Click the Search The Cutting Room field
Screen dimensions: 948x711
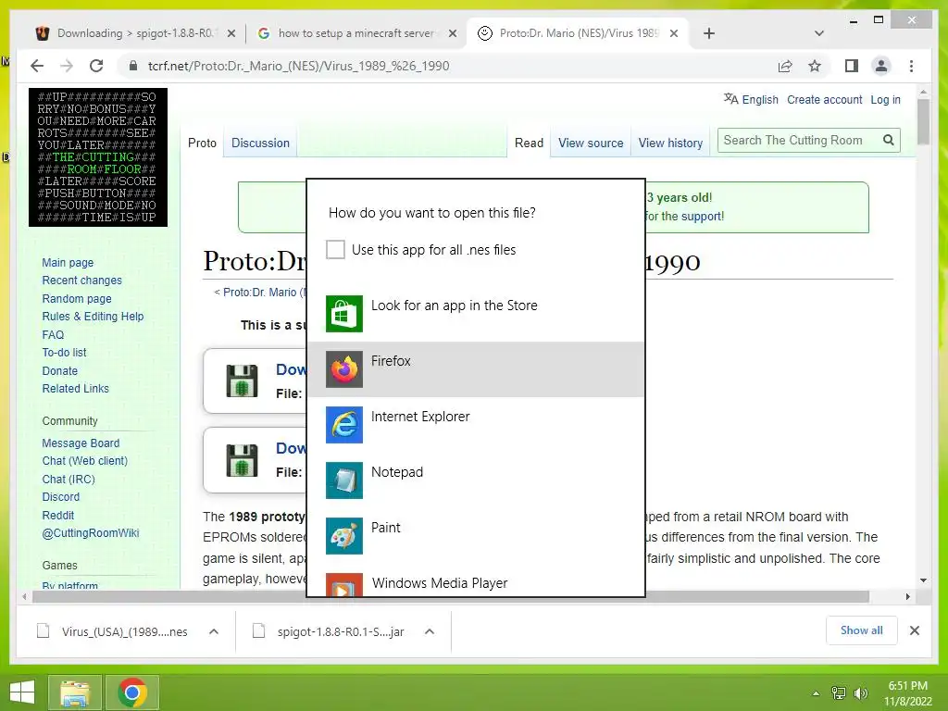(x=798, y=141)
